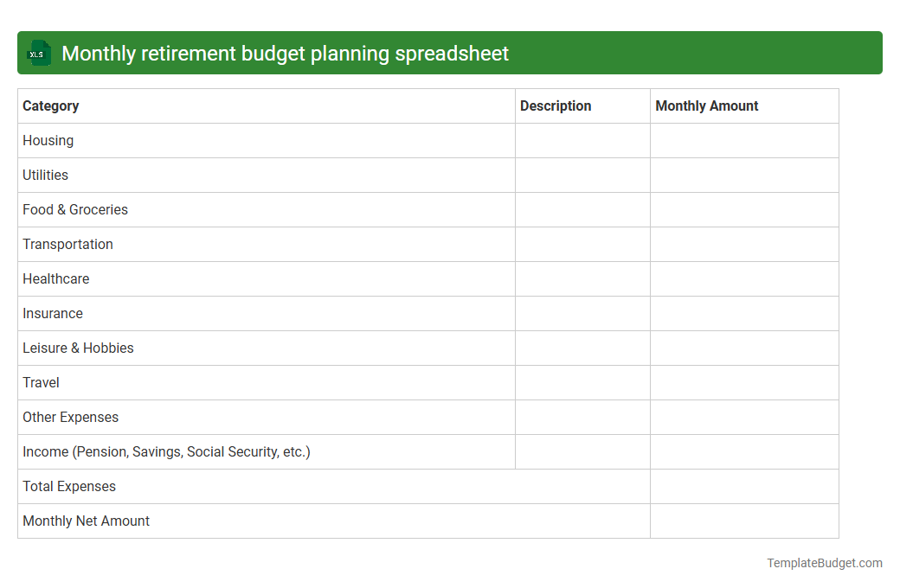Click the empty Monthly Amount cell for Housing

pos(744,140)
